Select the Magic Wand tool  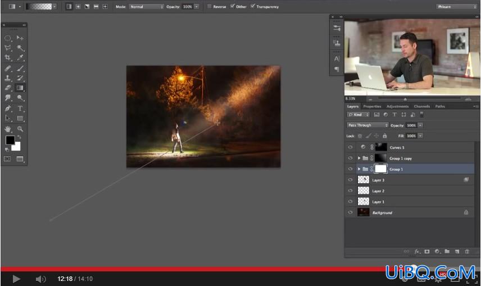tap(20, 48)
